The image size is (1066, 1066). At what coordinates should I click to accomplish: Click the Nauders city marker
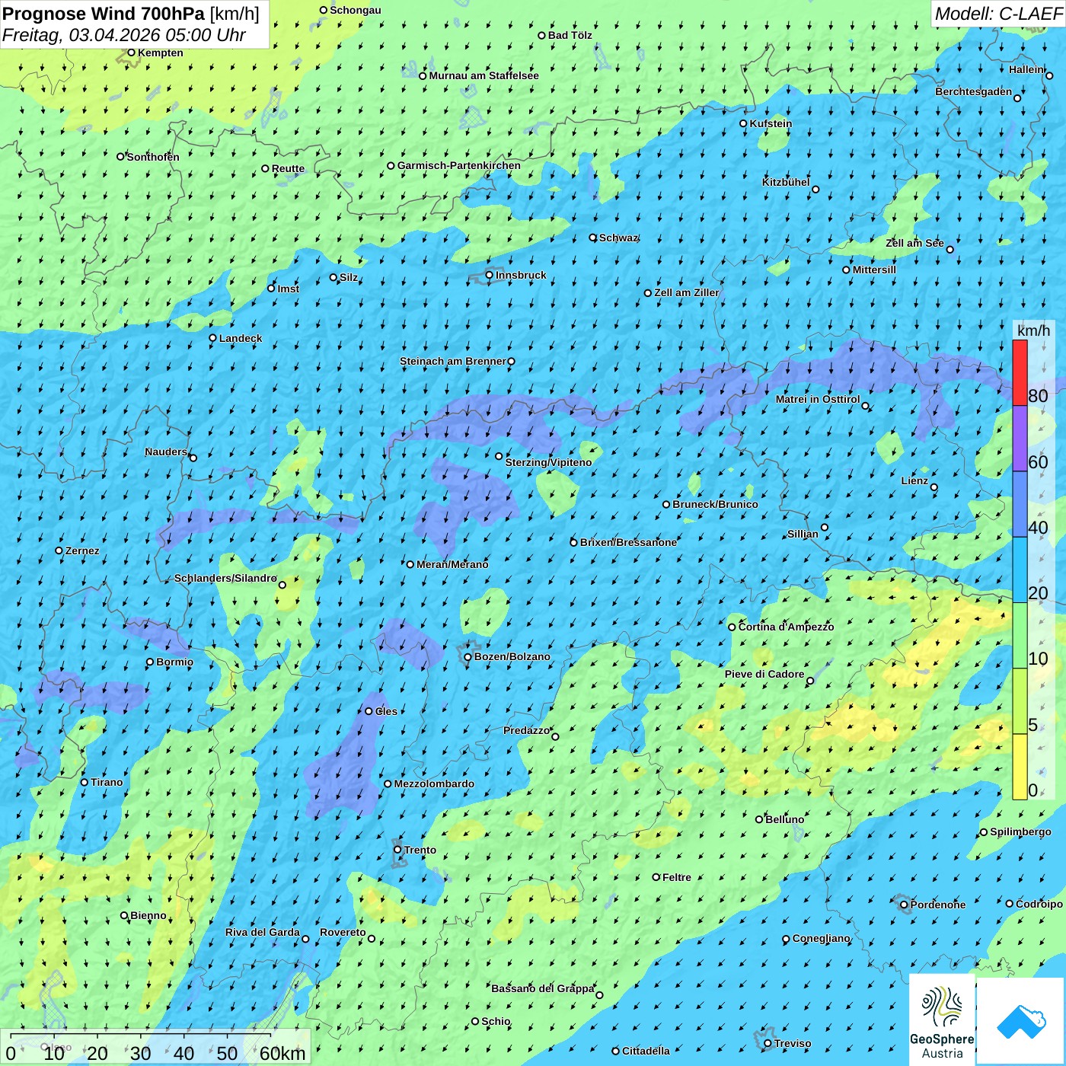pyautogui.click(x=193, y=458)
